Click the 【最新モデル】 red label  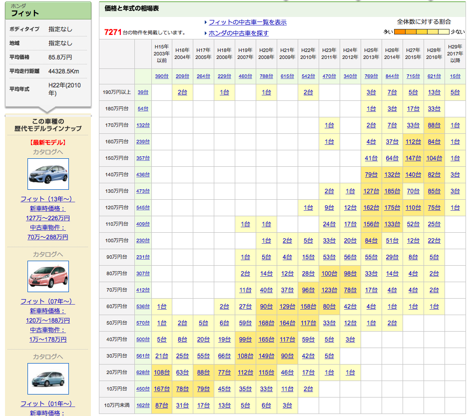(47, 142)
